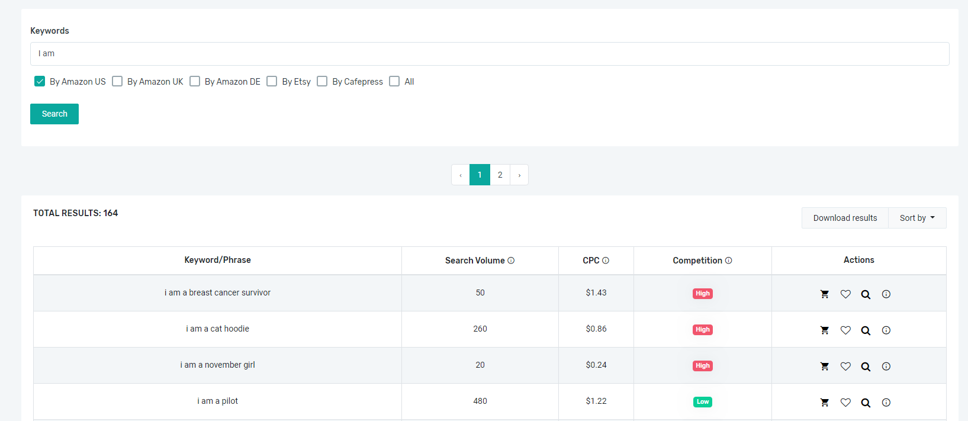Viewport: 968px width, 421px height.
Task: Click the previous page chevron
Action: coord(461,175)
